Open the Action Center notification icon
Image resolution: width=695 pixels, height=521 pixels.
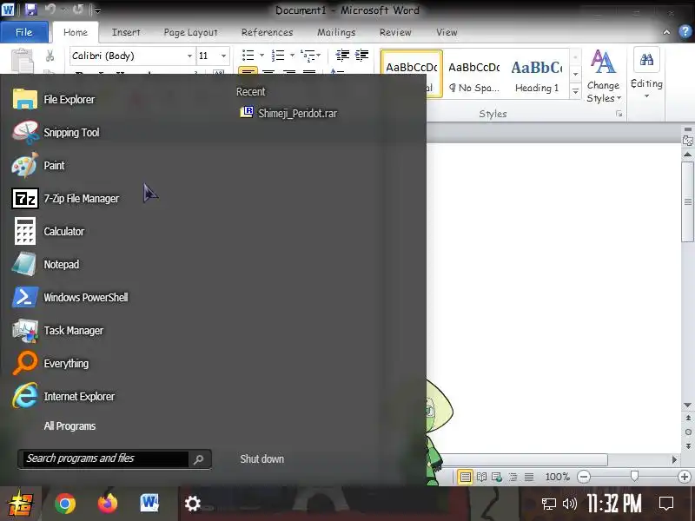[x=665, y=504]
